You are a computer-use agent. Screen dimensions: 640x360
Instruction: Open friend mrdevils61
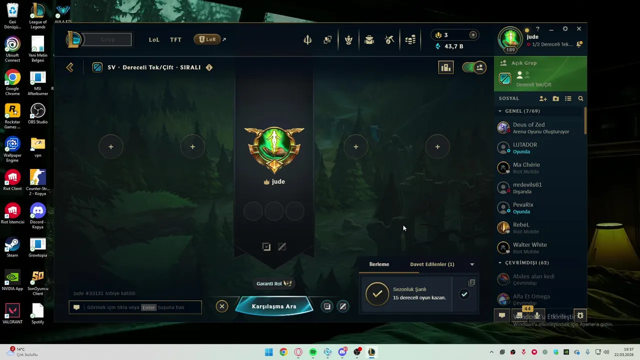(x=539, y=188)
